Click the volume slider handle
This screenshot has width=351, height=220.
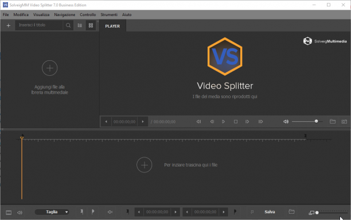click(x=316, y=121)
